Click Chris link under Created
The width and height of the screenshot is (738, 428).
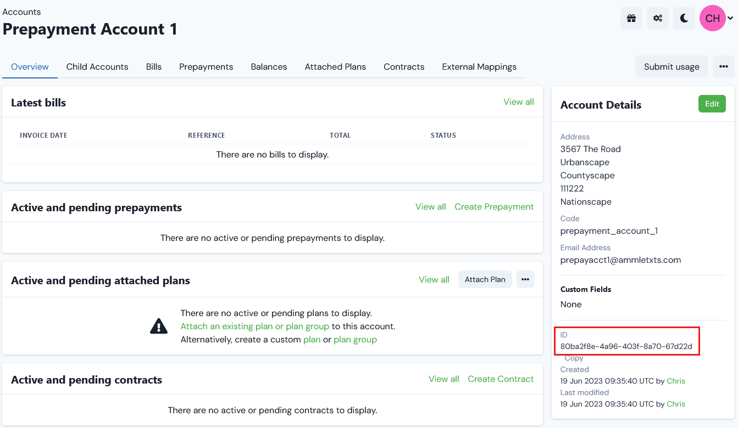coord(676,381)
